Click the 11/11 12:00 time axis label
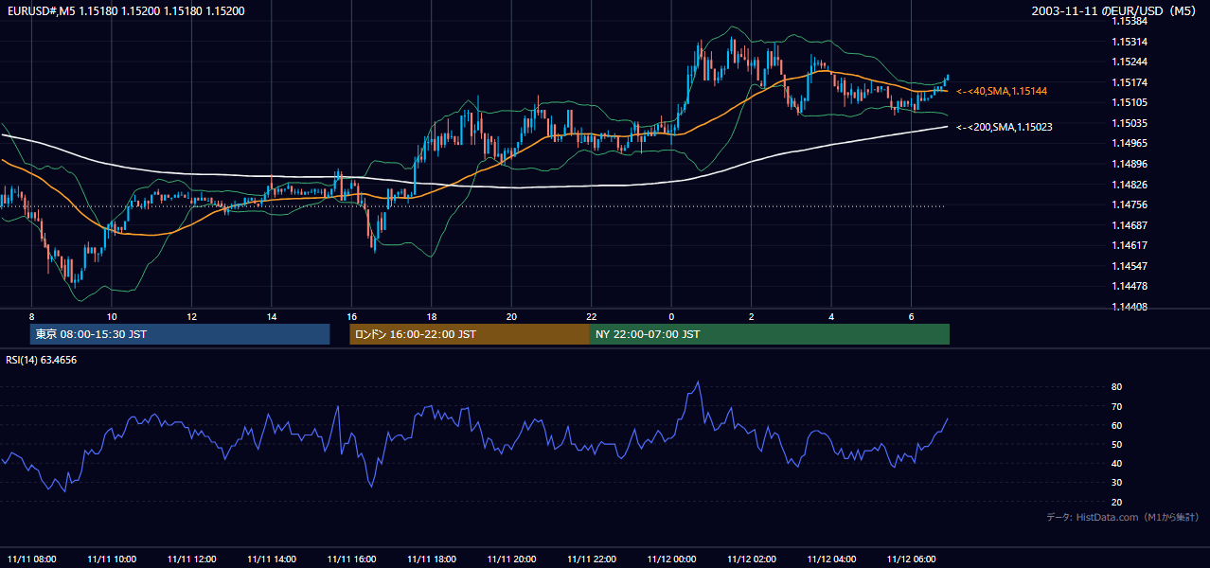This screenshot has height=568, width=1210. pyautogui.click(x=191, y=558)
